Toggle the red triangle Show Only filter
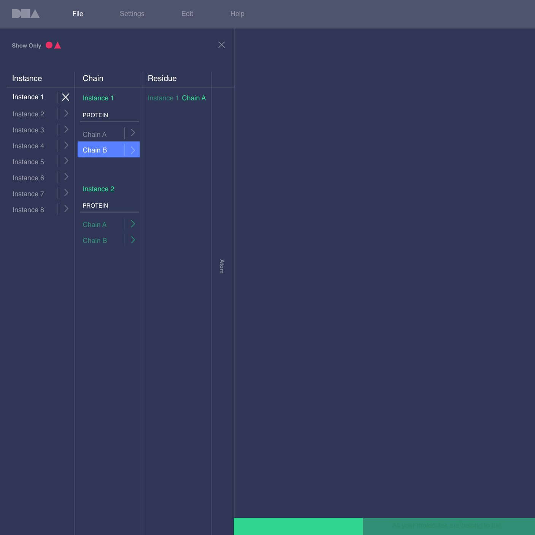535x535 pixels. tap(58, 46)
